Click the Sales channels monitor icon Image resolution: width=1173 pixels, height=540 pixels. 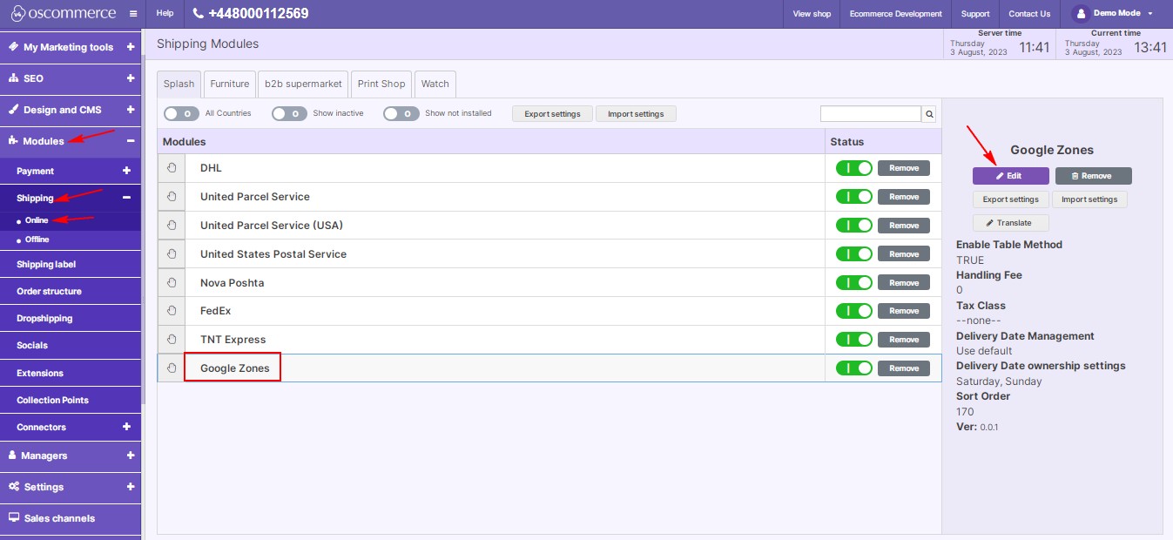[14, 518]
